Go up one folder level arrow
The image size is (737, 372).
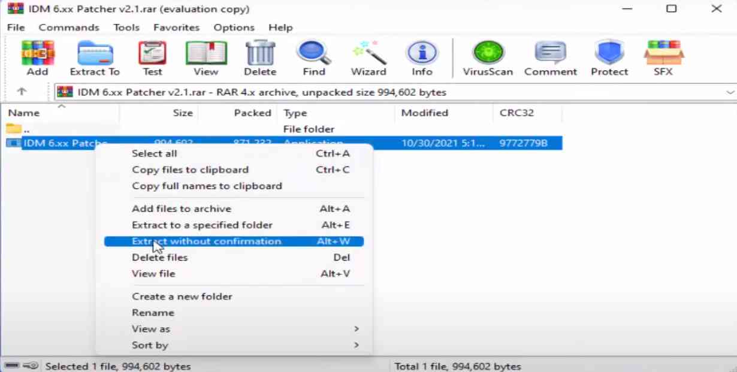[x=22, y=92]
